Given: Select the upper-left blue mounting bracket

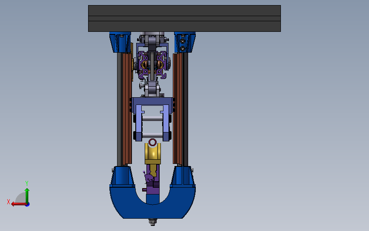Looking at the screenshot, I should (x=120, y=42).
